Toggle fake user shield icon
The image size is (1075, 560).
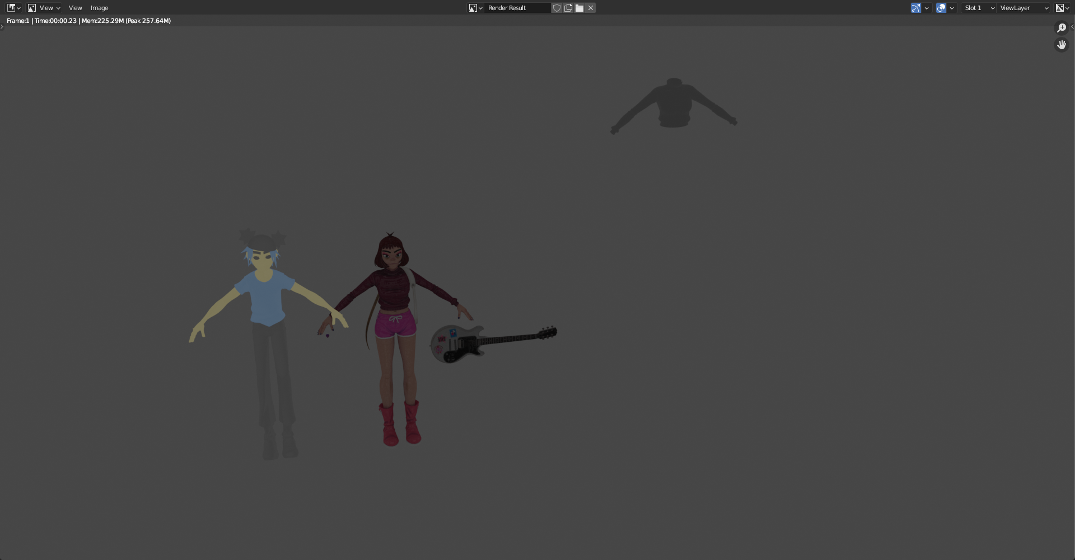coord(557,8)
